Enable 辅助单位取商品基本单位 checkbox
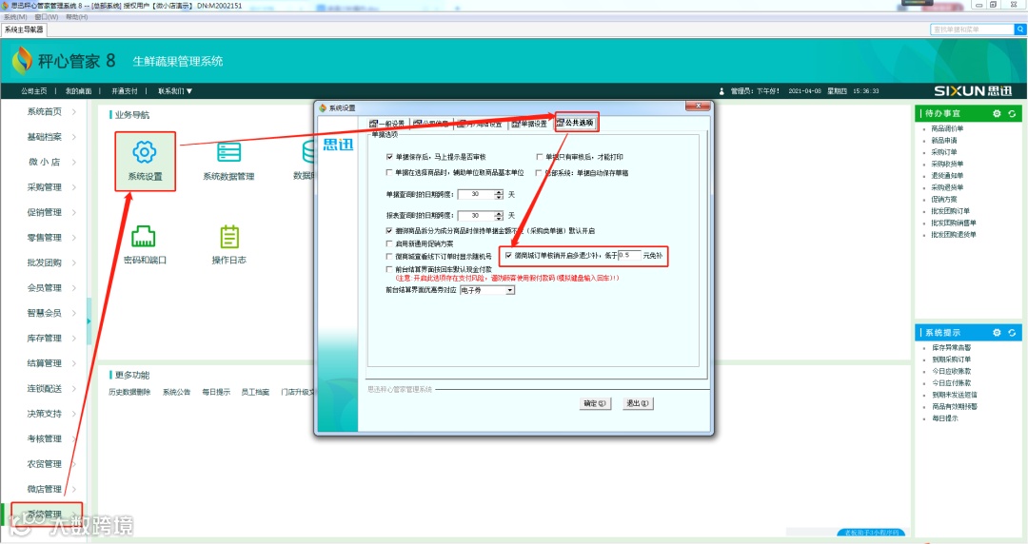Image resolution: width=1028 pixels, height=544 pixels. (x=389, y=172)
